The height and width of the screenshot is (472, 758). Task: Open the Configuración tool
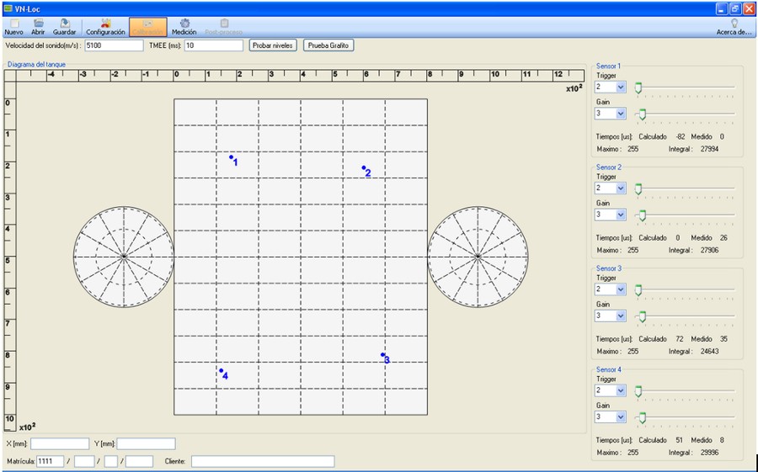[105, 24]
